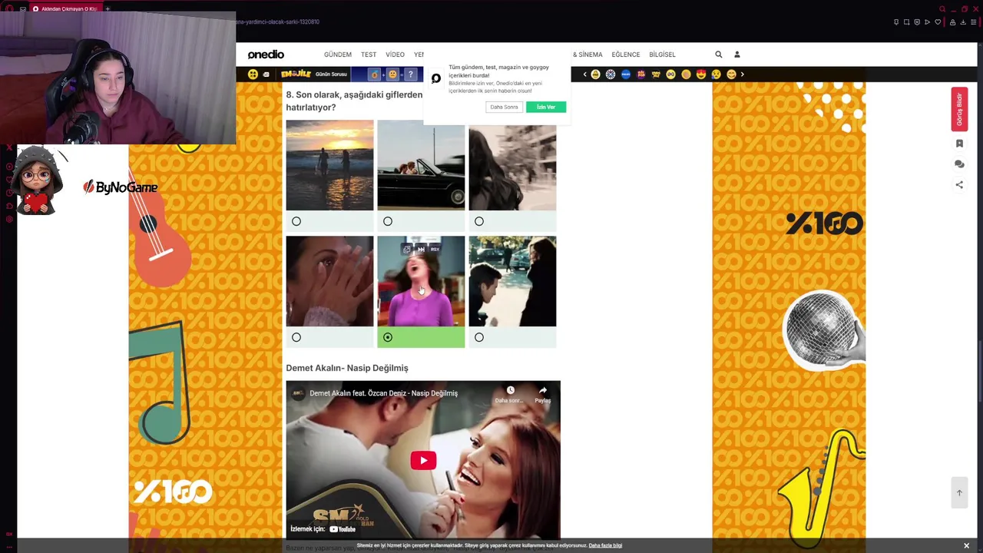The height and width of the screenshot is (553, 983).
Task: Click the yellow smiley icon left of Emojile
Action: (x=253, y=75)
